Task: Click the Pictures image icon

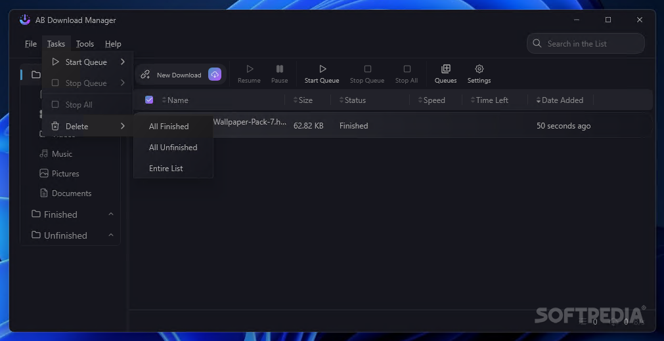Action: click(x=43, y=173)
